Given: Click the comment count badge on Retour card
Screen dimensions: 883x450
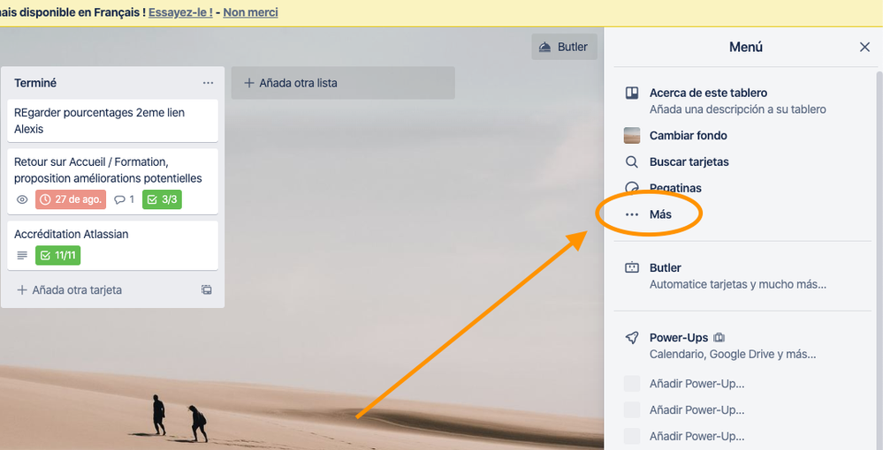Looking at the screenshot, I should [124, 199].
